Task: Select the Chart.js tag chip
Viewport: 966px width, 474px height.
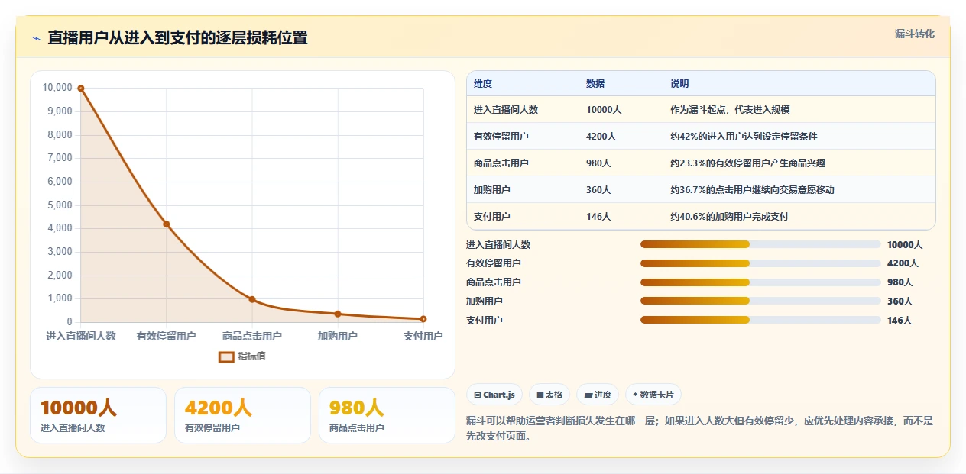Action: click(494, 395)
